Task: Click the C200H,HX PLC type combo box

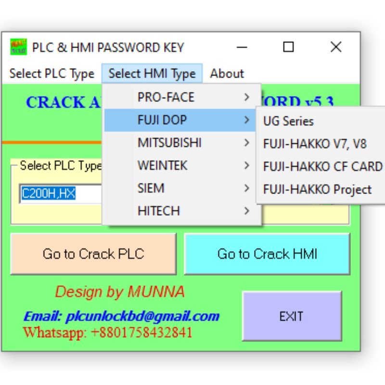Action: click(61, 193)
